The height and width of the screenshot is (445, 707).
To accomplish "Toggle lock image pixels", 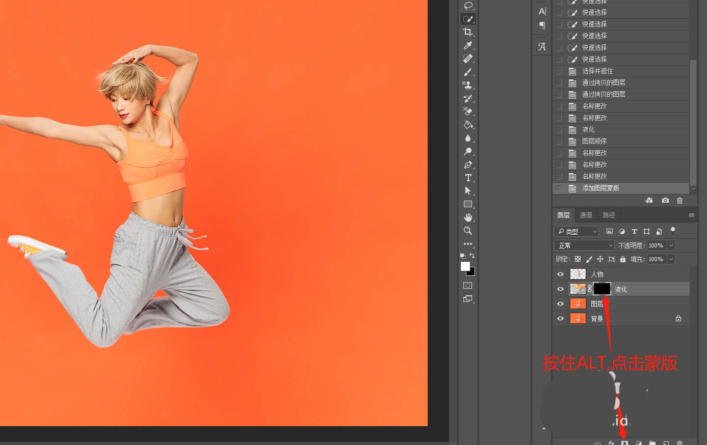I will [589, 259].
